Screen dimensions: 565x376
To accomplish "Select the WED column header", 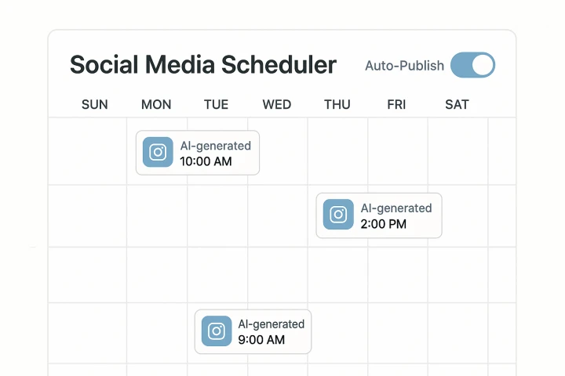I will 277,105.
